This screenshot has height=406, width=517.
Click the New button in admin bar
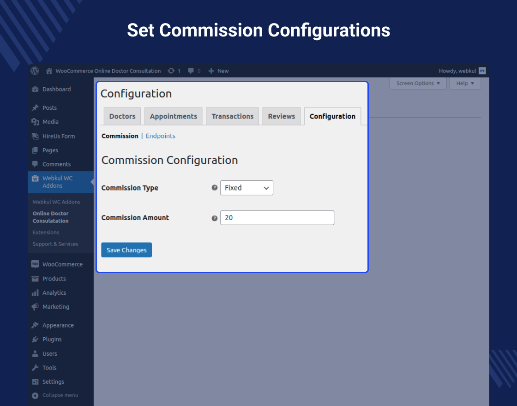click(x=219, y=71)
